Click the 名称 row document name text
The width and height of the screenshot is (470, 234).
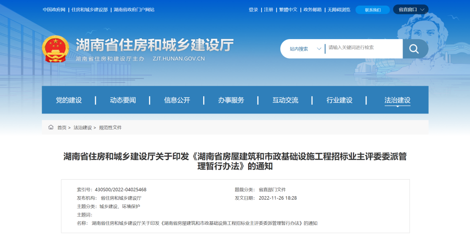click(205, 223)
